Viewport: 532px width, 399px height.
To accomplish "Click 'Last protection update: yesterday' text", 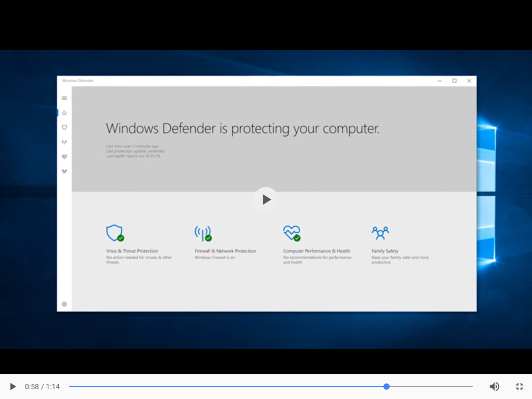I will point(136,151).
